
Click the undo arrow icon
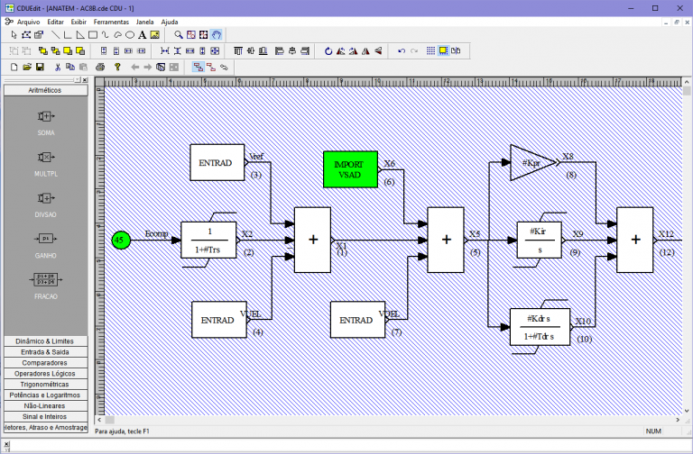pyautogui.click(x=402, y=51)
